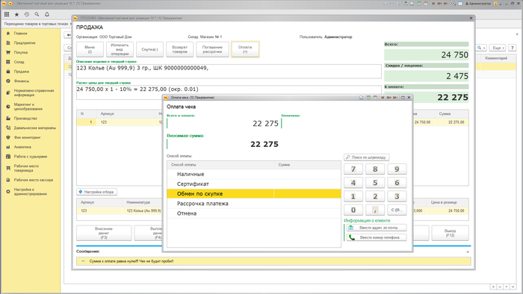Click the information icon in main title bar

coord(495,4)
